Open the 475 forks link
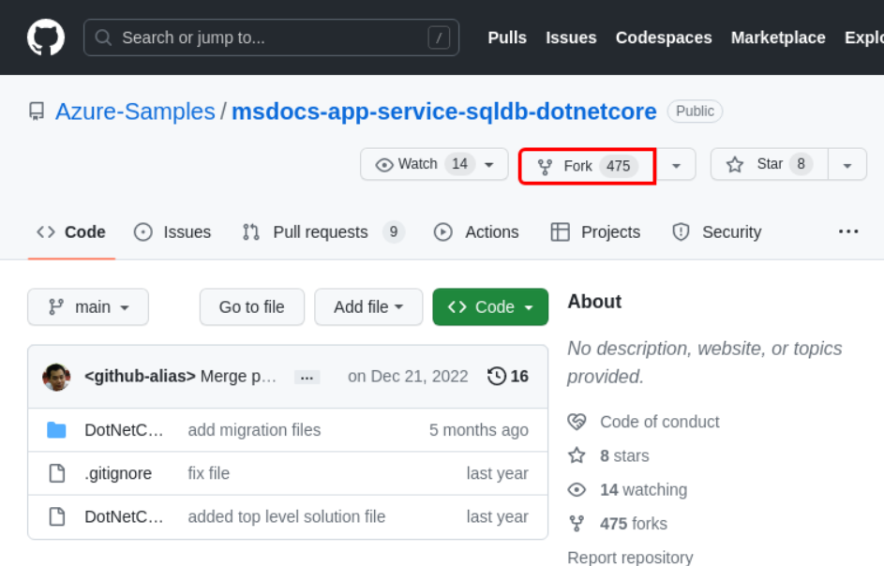This screenshot has width=884, height=566. [x=633, y=524]
